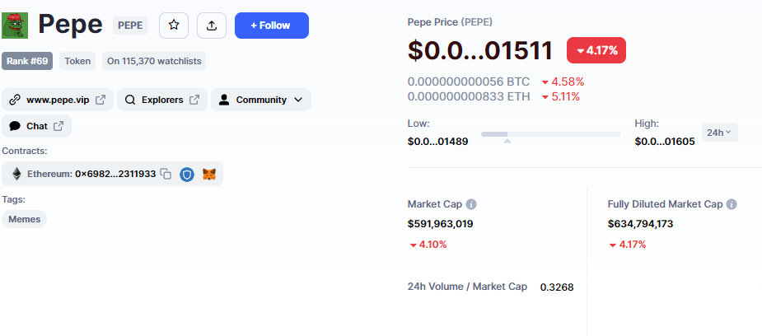Click the On 115,370 watchlists badge

(154, 61)
